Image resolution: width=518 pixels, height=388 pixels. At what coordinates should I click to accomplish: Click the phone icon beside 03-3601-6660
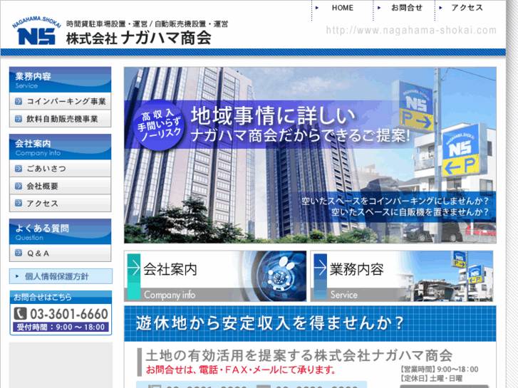[20, 313]
